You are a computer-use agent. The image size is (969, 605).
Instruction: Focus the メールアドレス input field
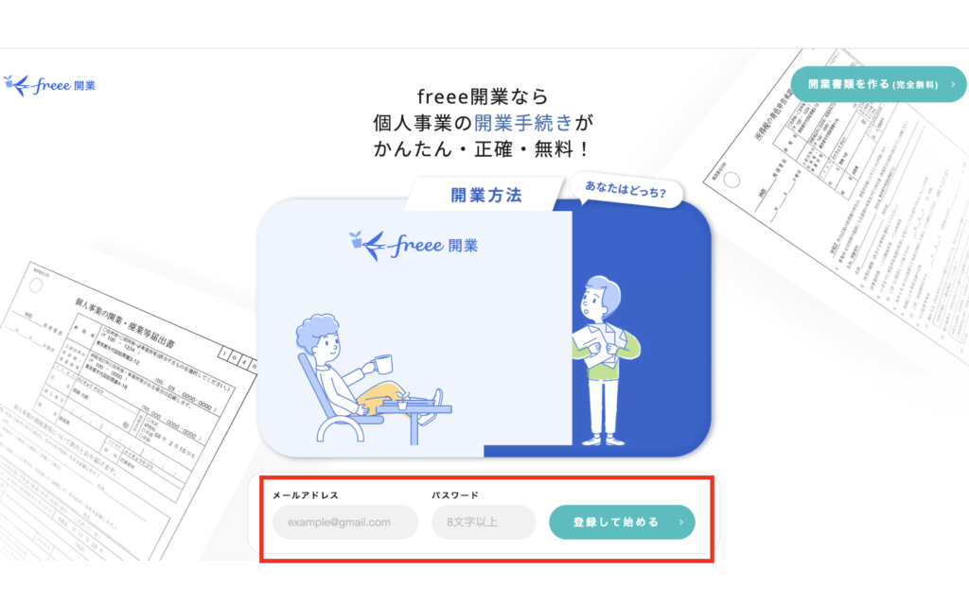pos(344,522)
